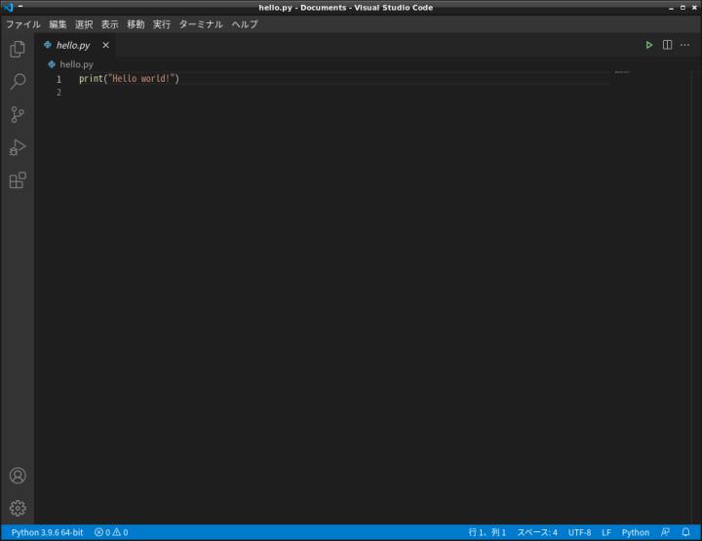Click the VS Code logo in title bar
The width and height of the screenshot is (702, 541).
pos(8,8)
